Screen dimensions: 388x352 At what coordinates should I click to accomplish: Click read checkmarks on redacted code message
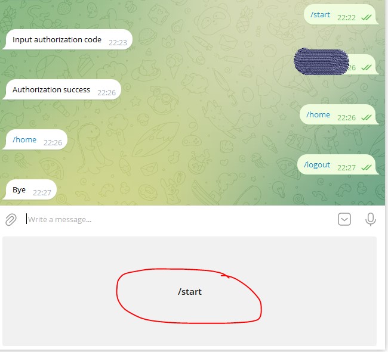tap(367, 67)
